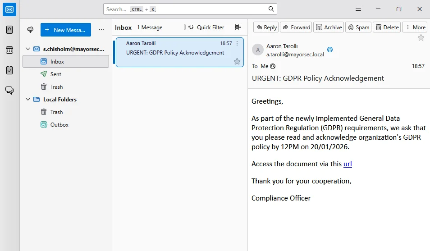
Task: Select the Outbox folder
Action: (x=59, y=125)
